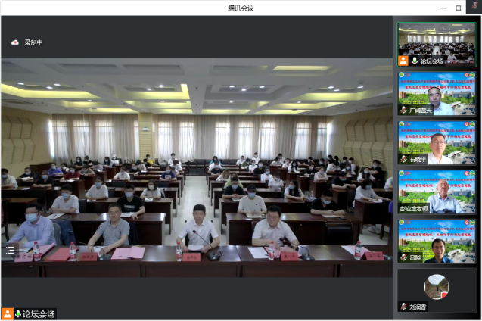Image resolution: width=482 pixels, height=321 pixels.
Task: Click the green microphone icon beside bottom 论坛会场
Action: click(x=17, y=313)
